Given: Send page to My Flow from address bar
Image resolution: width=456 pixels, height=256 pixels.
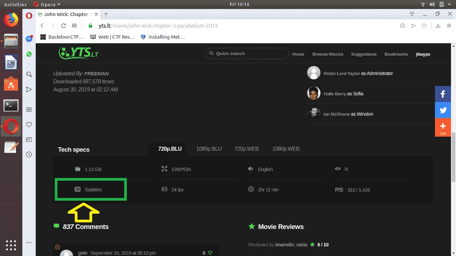Looking at the screenshot, I should 413,26.
